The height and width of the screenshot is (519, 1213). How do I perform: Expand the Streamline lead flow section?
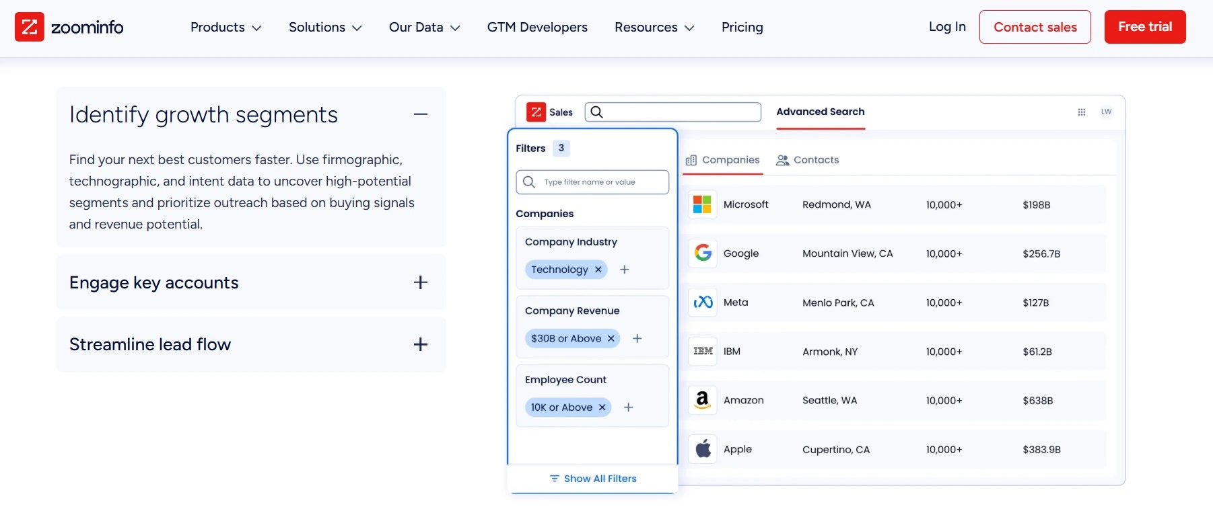(421, 344)
